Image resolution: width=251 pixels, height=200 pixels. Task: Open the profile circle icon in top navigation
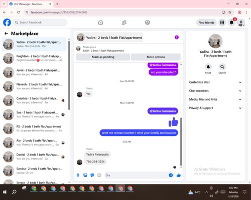(x=148, y=22)
